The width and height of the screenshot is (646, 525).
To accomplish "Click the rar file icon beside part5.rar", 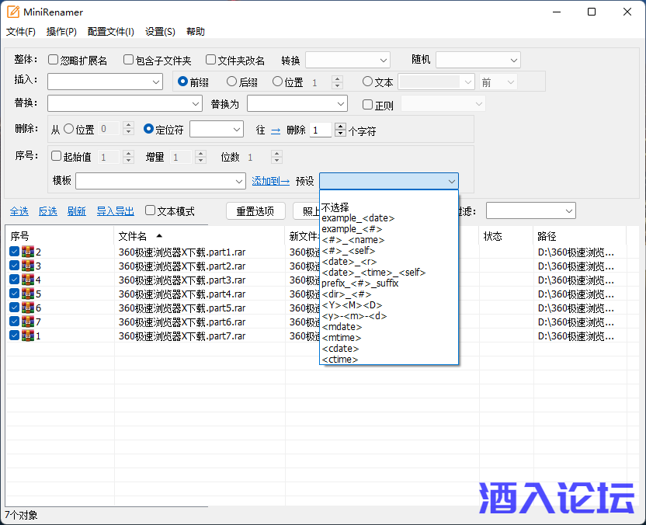I will (25, 308).
